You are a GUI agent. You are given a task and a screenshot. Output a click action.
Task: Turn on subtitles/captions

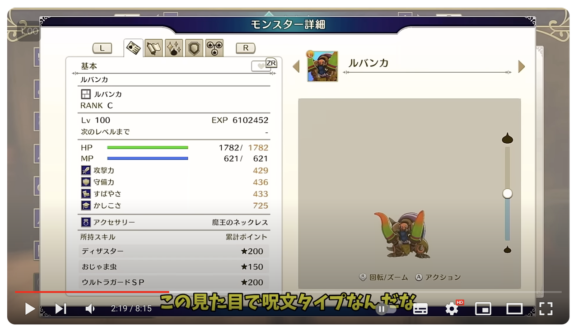point(420,309)
